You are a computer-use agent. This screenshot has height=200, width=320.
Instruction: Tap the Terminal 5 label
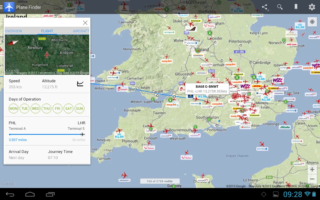pos(76,128)
